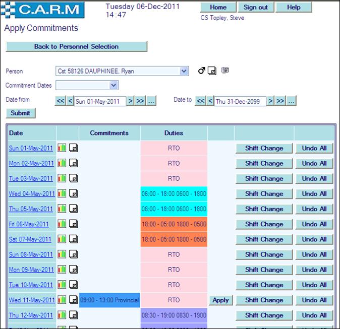Click the note icon for Mon 02-May-2011
340x329 pixels.
point(73,163)
